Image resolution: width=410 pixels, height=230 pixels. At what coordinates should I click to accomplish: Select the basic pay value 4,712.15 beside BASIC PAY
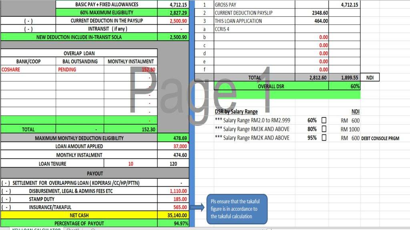point(173,4)
